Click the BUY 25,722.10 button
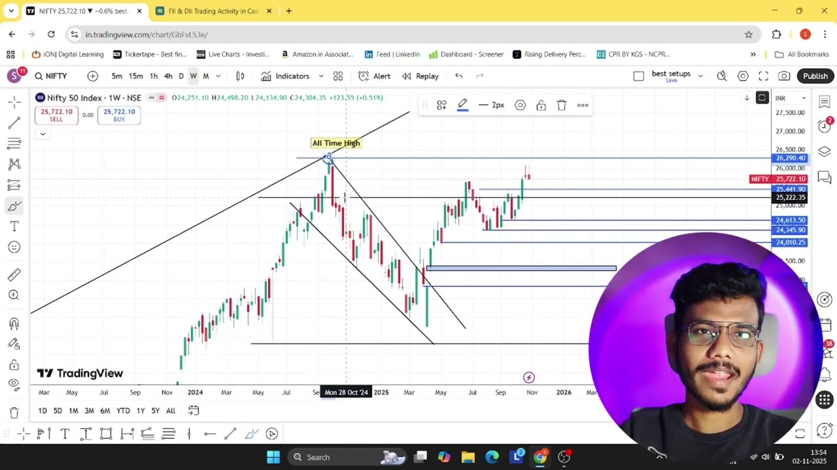This screenshot has width=837, height=470. point(119,115)
